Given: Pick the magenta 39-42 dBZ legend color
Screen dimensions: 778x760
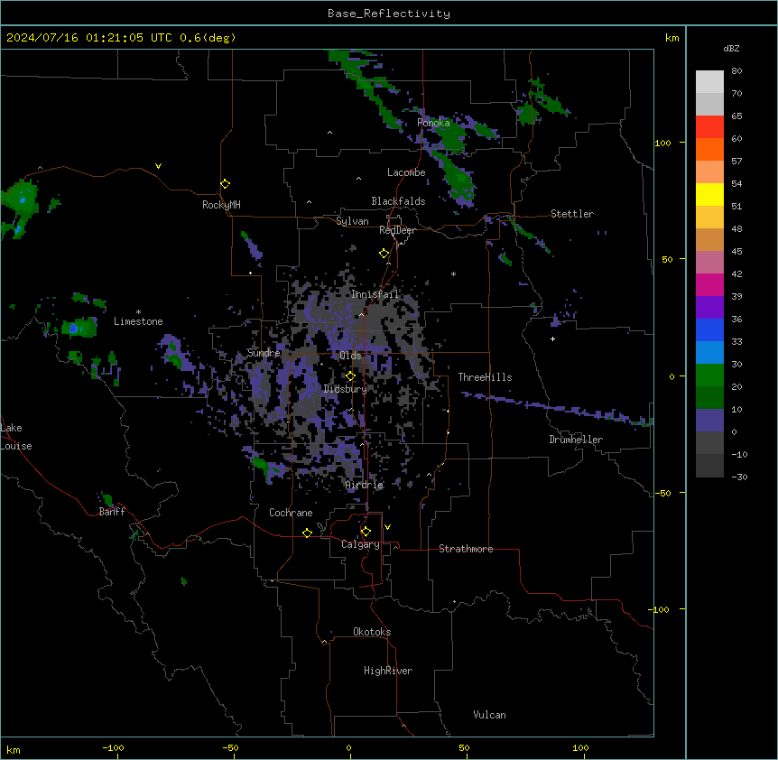Looking at the screenshot, I should tap(709, 284).
